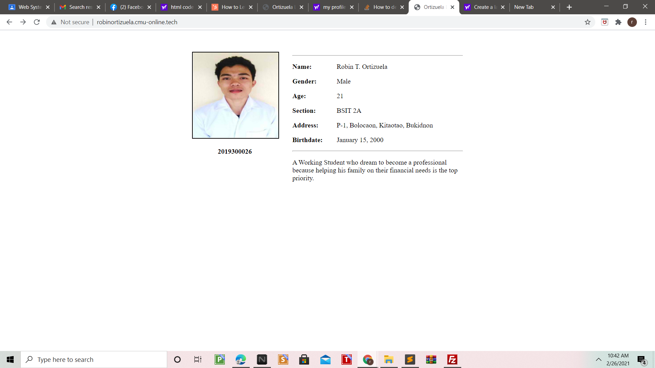
Task: Click the profile photo of student
Action: point(235,95)
